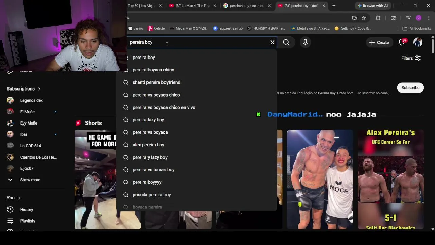
Task: Open the Chrome side panel icon
Action: click(393, 18)
